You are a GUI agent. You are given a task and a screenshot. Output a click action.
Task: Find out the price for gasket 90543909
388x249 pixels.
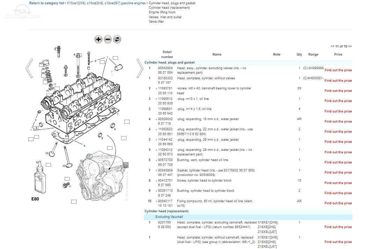(338, 173)
